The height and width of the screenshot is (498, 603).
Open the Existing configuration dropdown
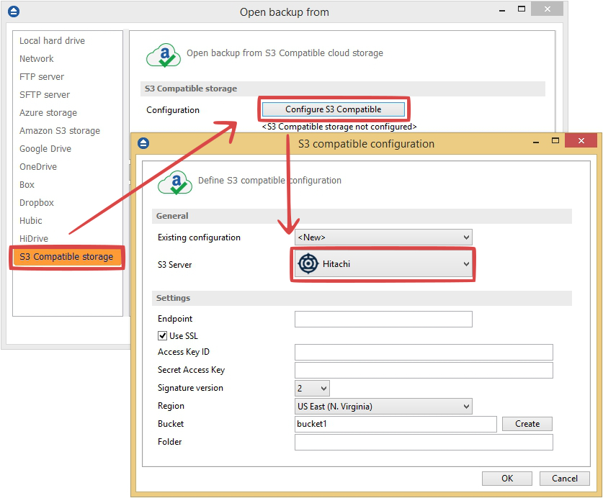coord(383,237)
